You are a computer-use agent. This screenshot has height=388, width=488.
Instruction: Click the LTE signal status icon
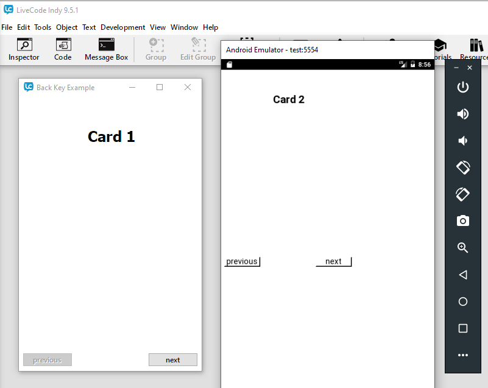(403, 64)
